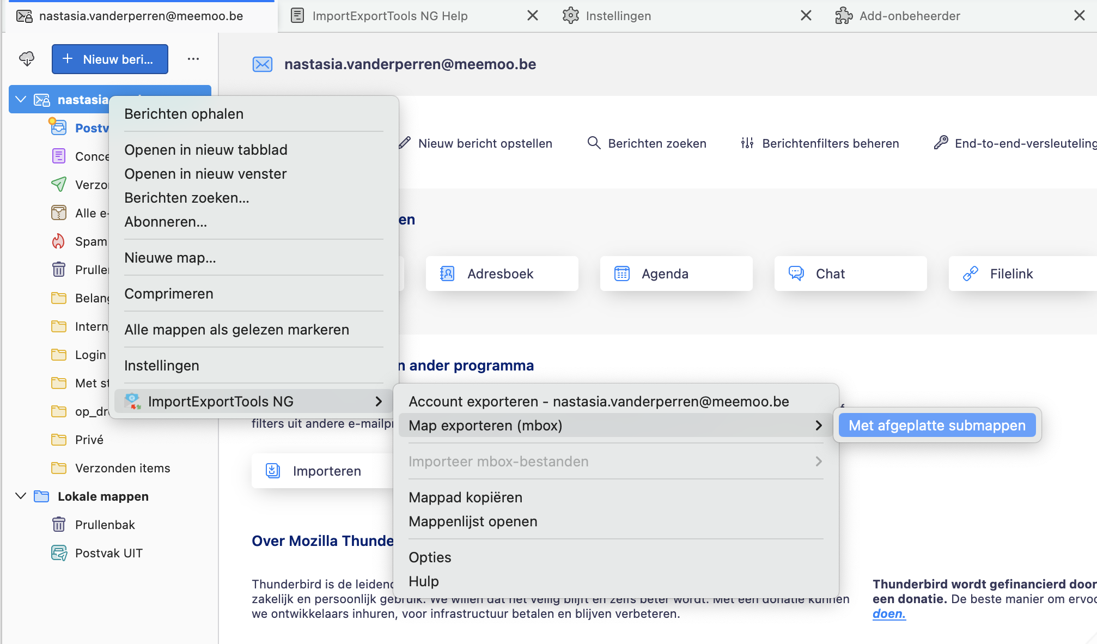Screen dimensions: 1097x644
Task: Select Mappad kopiëren menu entry
Action: click(x=465, y=497)
